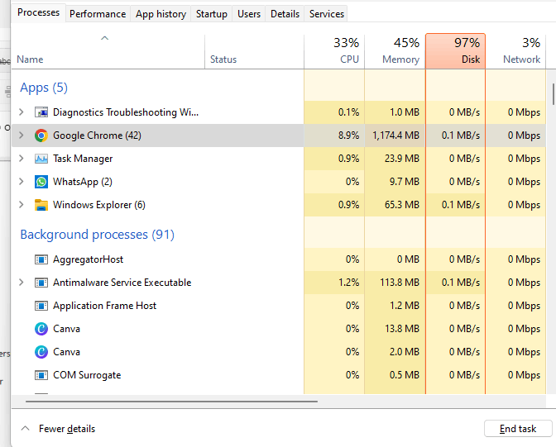Expand the Task Manager process row

pos(22,159)
